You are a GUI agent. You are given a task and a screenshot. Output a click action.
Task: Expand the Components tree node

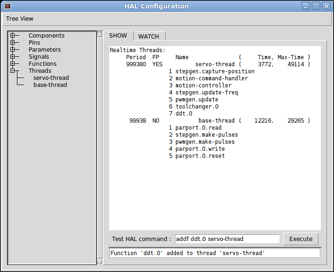(x=12, y=36)
